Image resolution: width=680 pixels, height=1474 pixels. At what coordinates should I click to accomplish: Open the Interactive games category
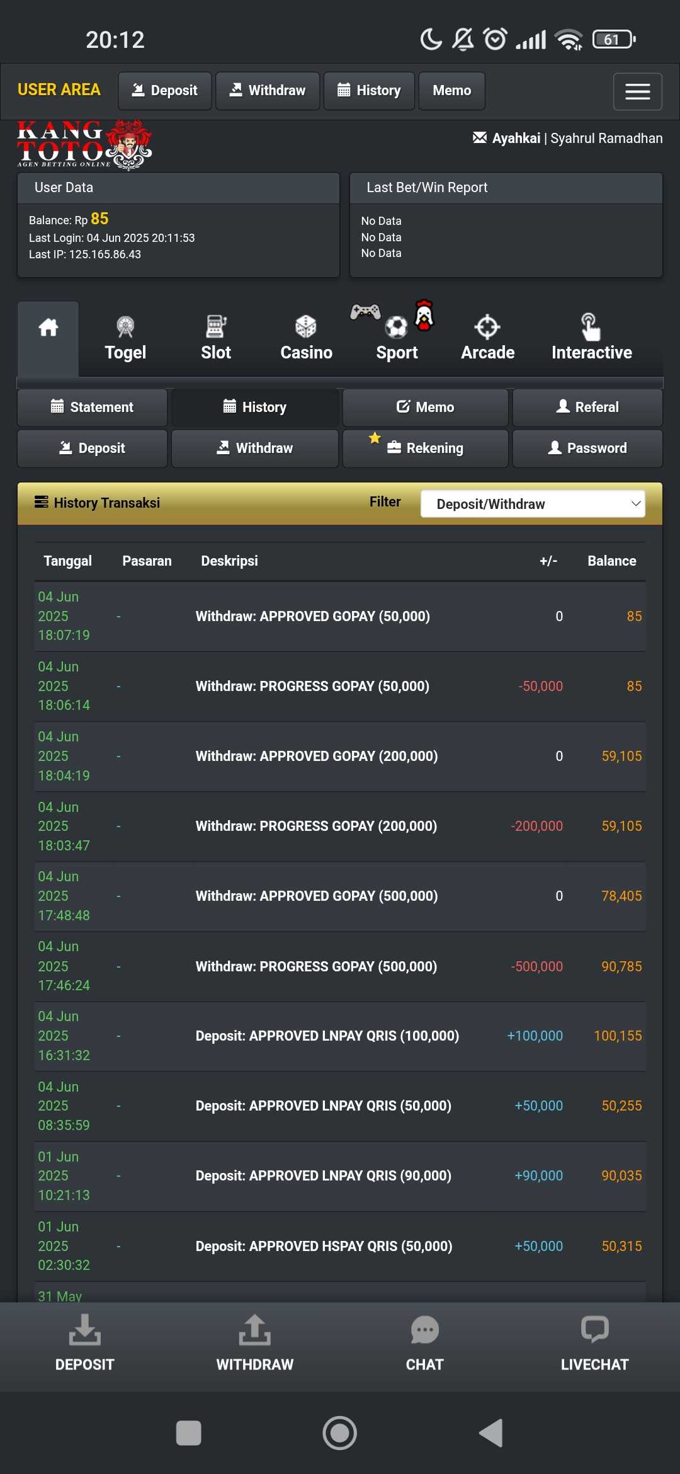click(591, 339)
